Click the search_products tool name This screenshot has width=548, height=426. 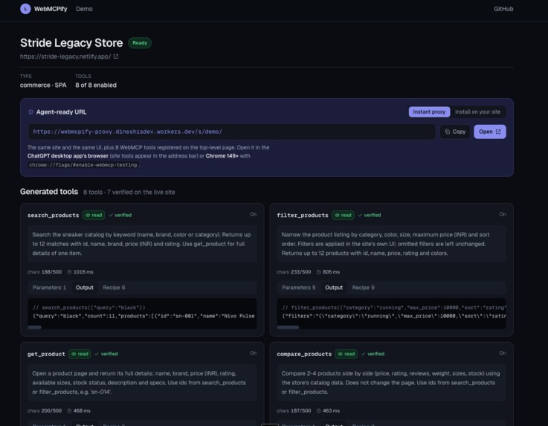pos(53,216)
